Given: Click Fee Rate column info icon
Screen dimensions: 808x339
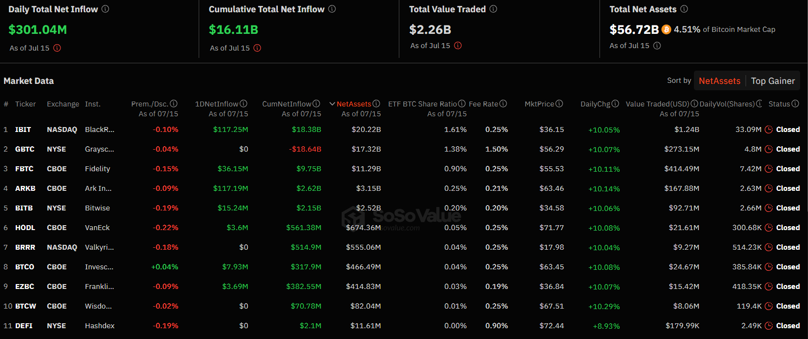Looking at the screenshot, I should coord(503,104).
